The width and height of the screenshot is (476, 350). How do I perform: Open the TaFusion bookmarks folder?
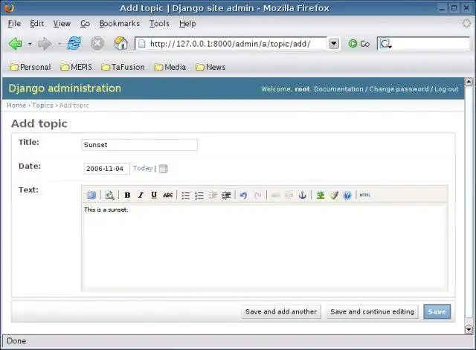coord(123,67)
